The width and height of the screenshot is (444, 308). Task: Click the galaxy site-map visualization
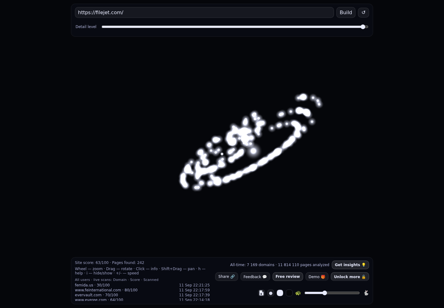coord(251,142)
